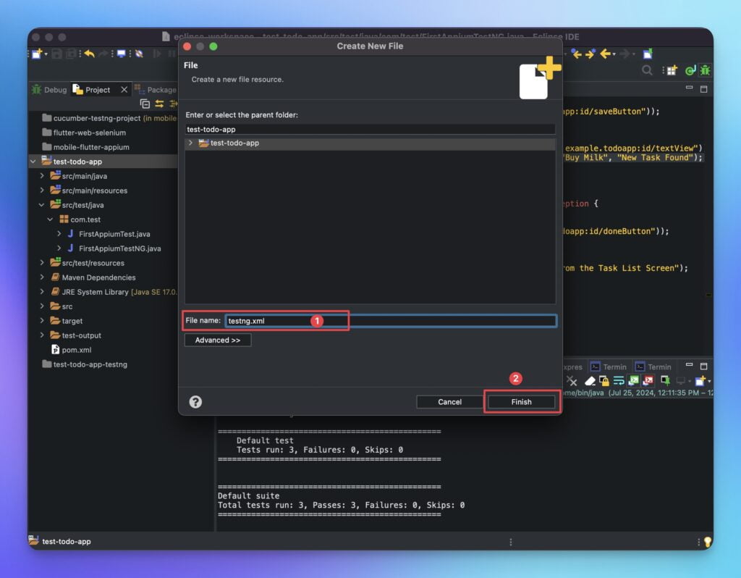Screen dimensions: 741x578
Task: Click the New wizard icon in main toolbar
Action: tap(37, 54)
